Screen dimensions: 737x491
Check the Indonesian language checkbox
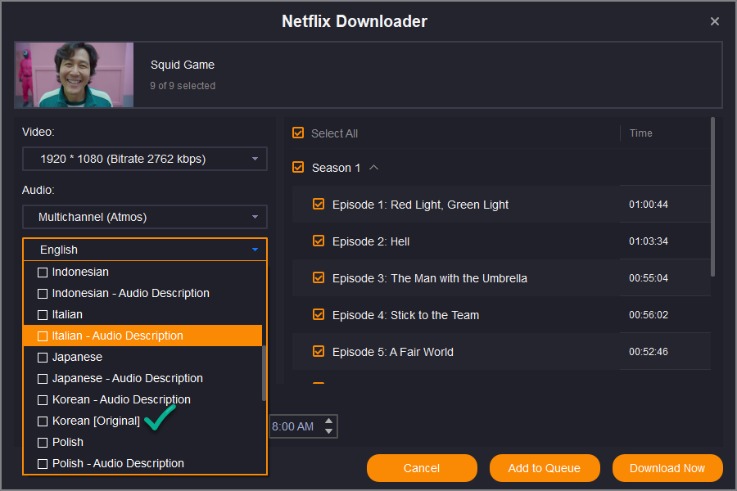click(43, 273)
